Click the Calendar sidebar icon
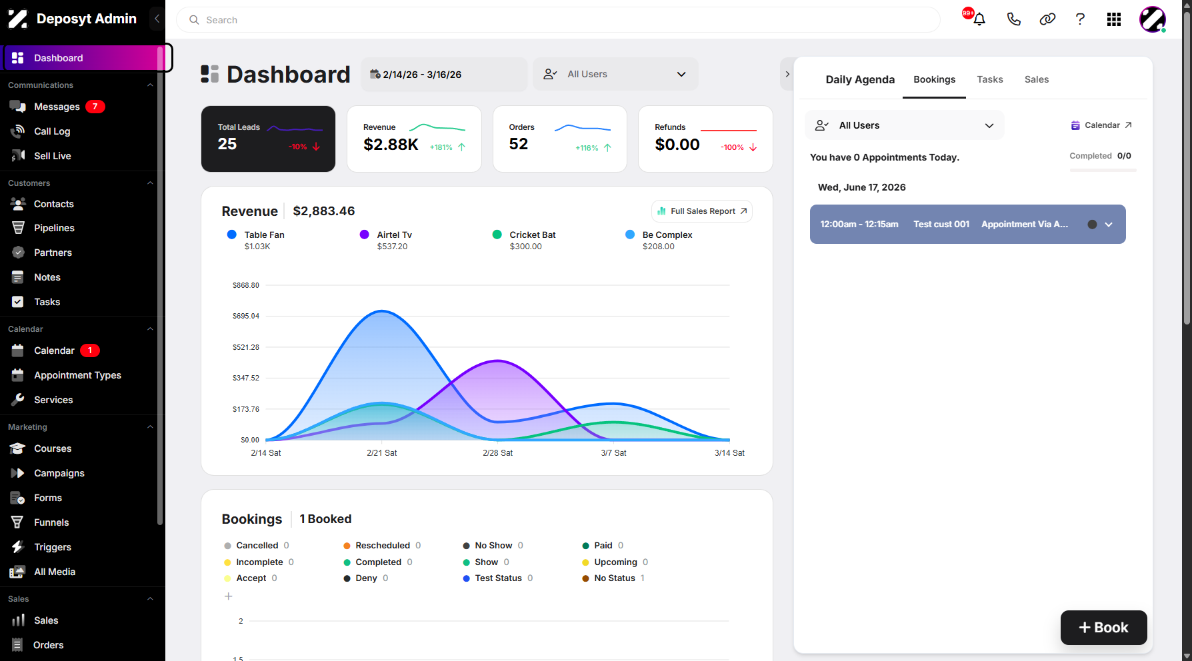Image resolution: width=1192 pixels, height=661 pixels. [18, 350]
